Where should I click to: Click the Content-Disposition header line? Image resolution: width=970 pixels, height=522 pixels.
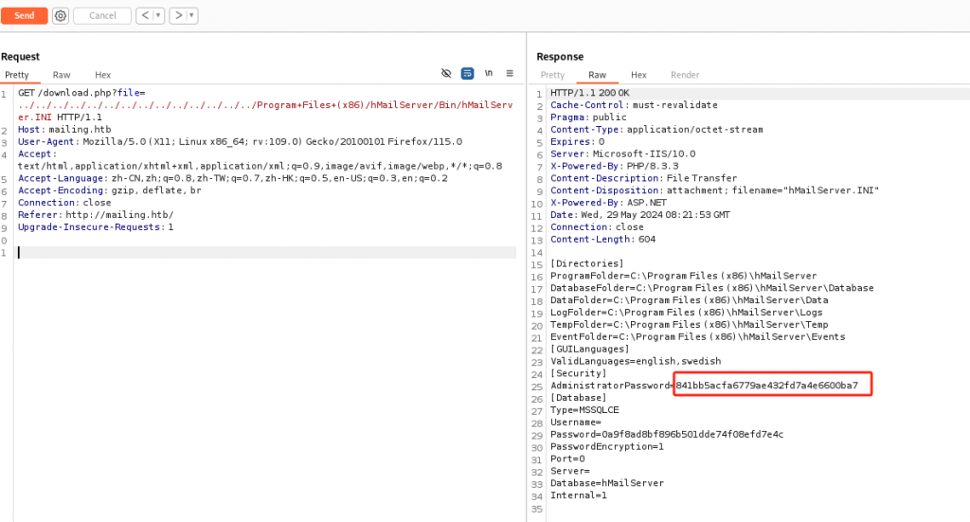click(x=714, y=190)
